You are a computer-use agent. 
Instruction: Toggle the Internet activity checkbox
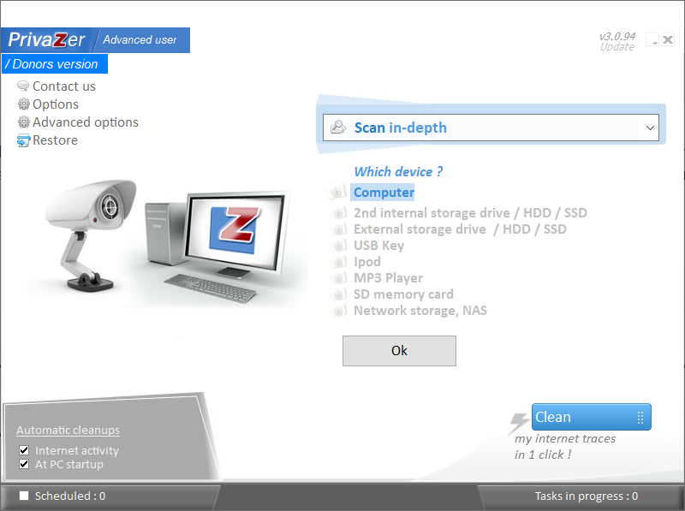coord(24,450)
